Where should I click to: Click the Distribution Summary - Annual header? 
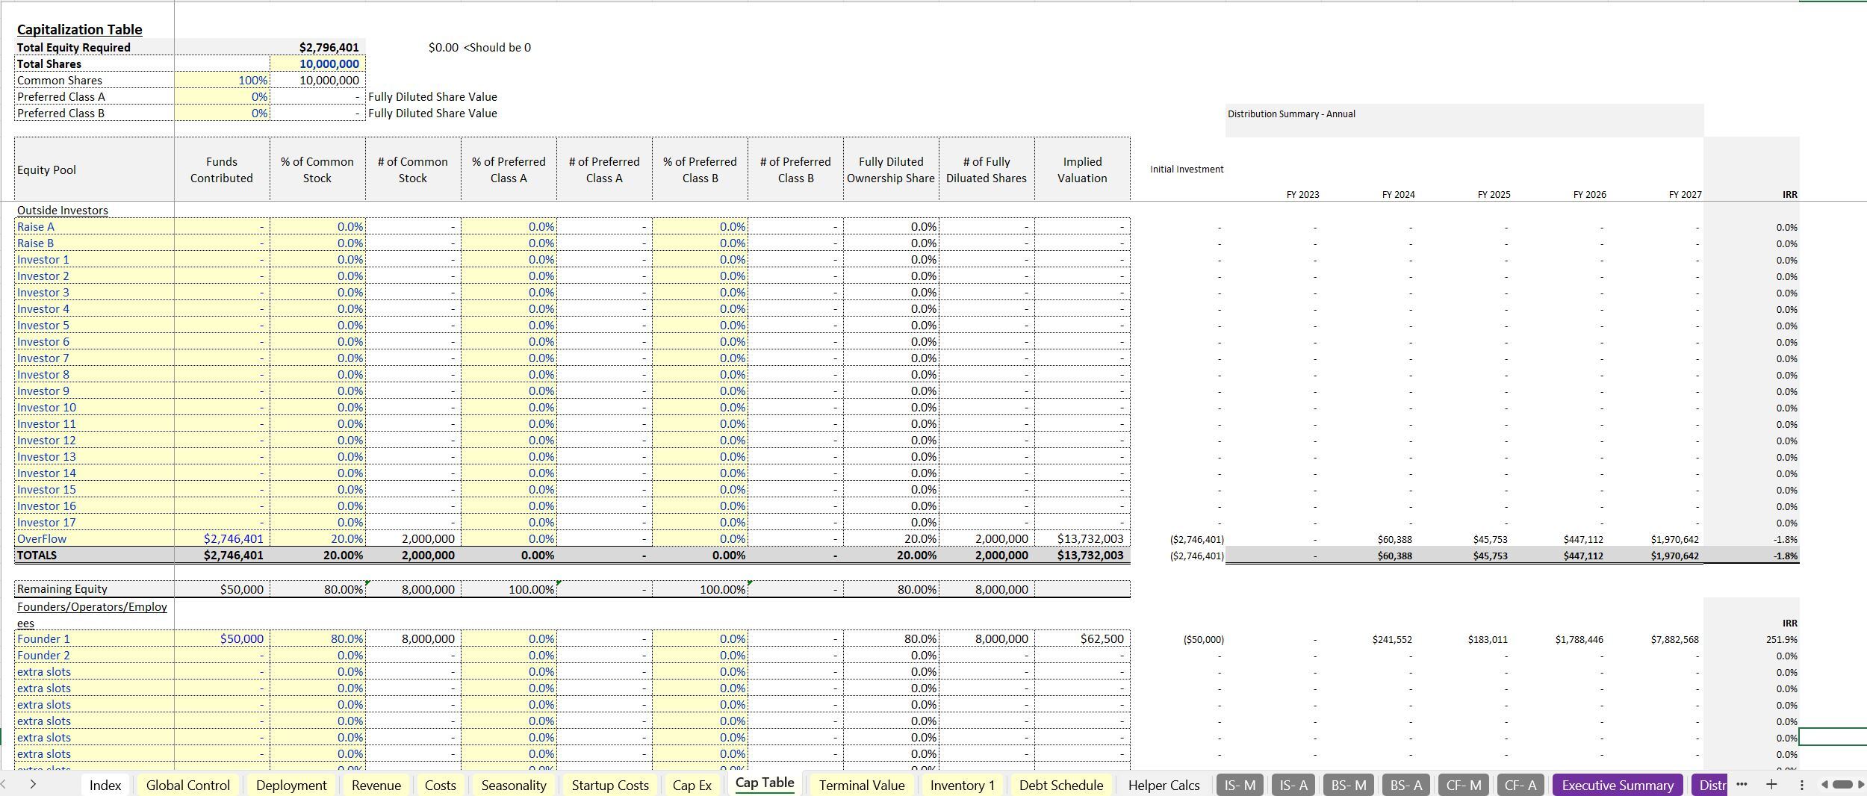(x=1291, y=114)
